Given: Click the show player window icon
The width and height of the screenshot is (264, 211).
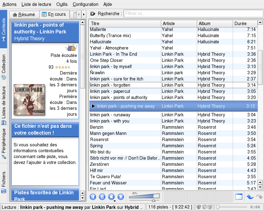Looking at the screenshot, I should pos(239,197).
